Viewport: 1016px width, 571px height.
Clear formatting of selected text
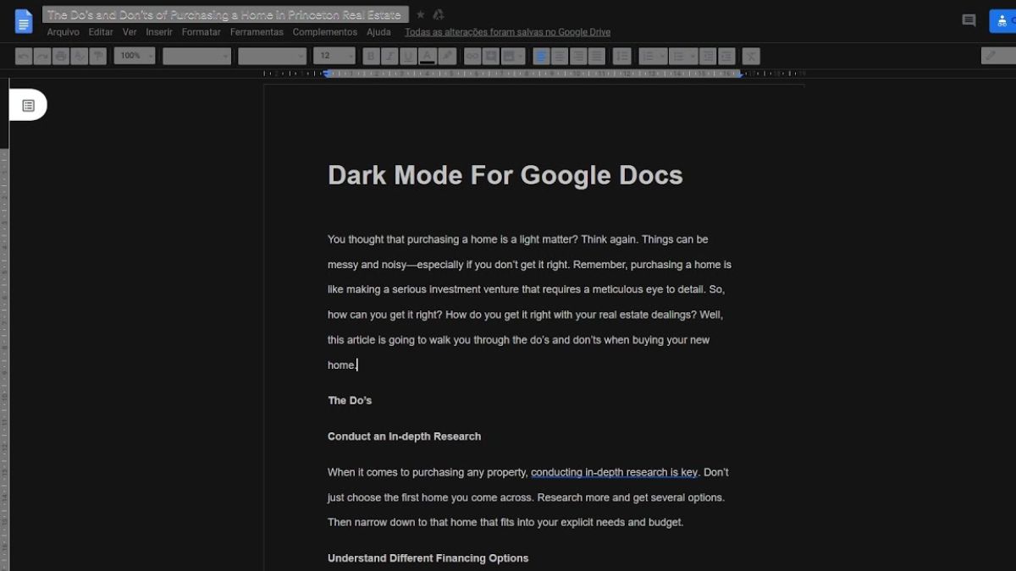[x=750, y=56]
